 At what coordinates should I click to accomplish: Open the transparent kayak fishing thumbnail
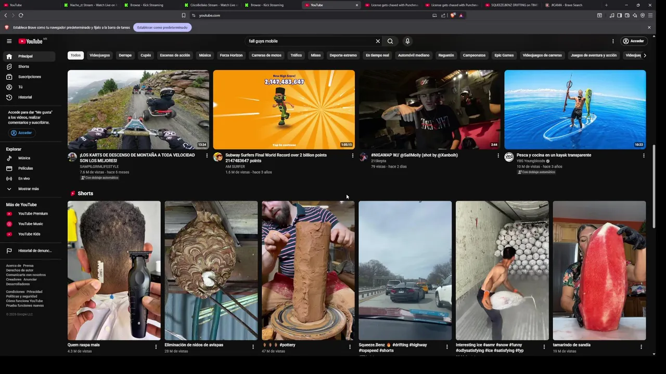[575, 110]
